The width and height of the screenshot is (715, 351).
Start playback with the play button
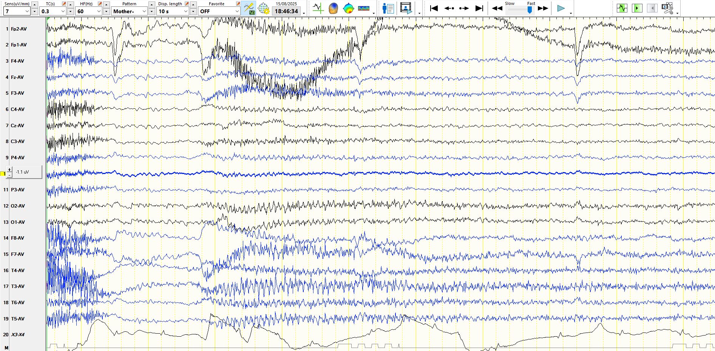coord(561,8)
